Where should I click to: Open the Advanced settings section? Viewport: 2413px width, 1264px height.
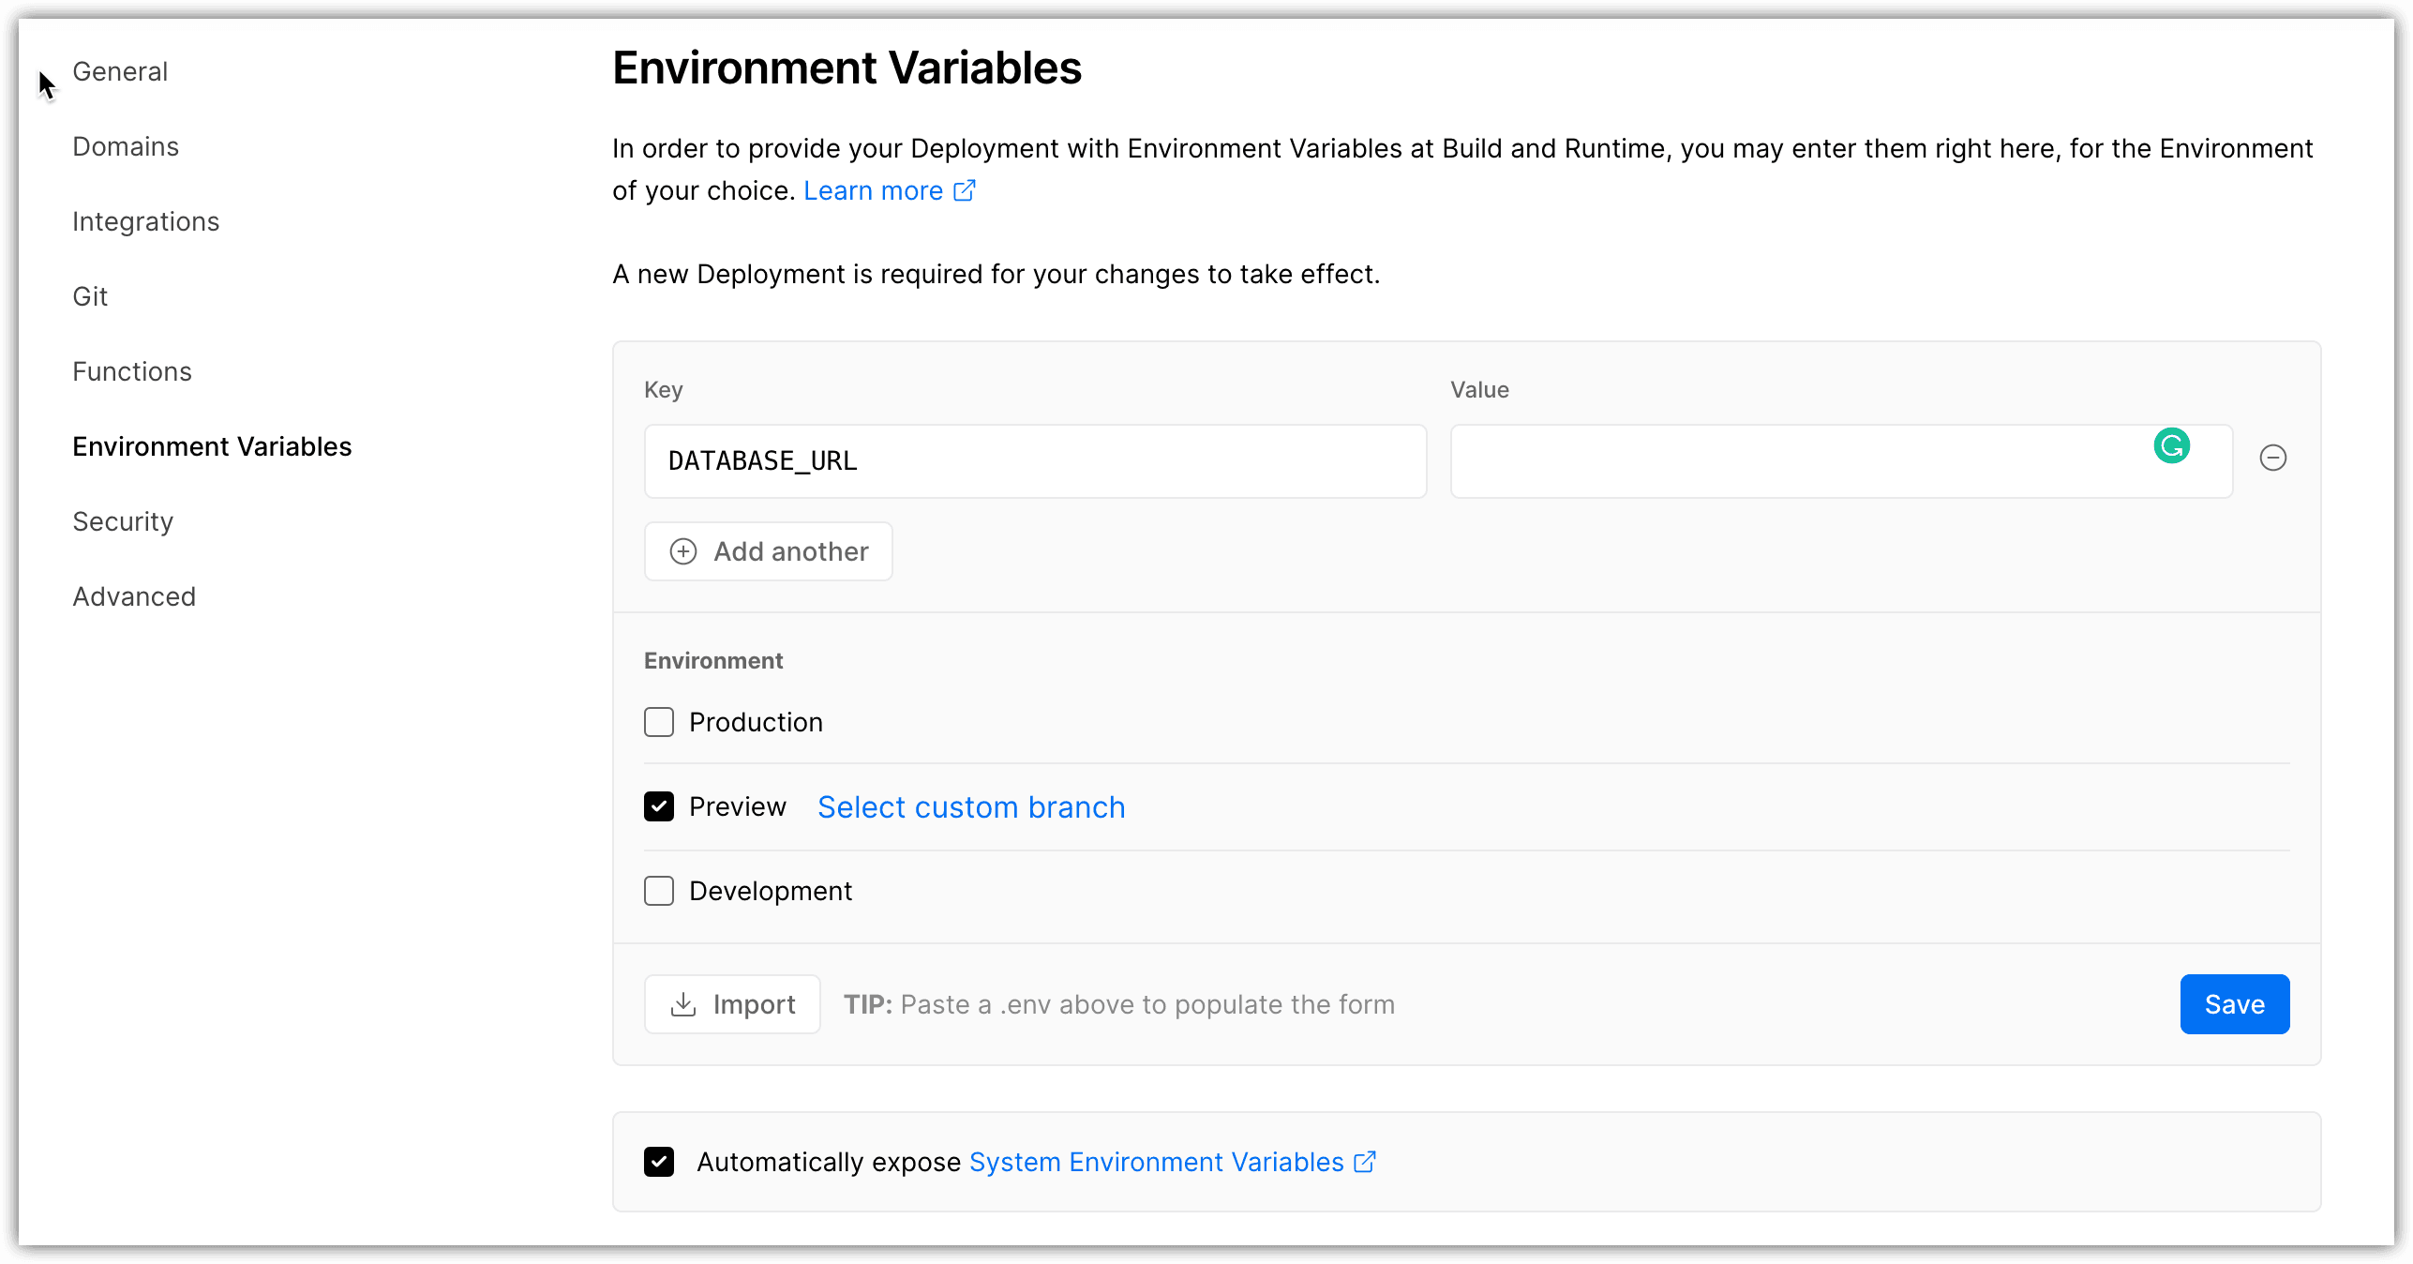pyautogui.click(x=134, y=595)
